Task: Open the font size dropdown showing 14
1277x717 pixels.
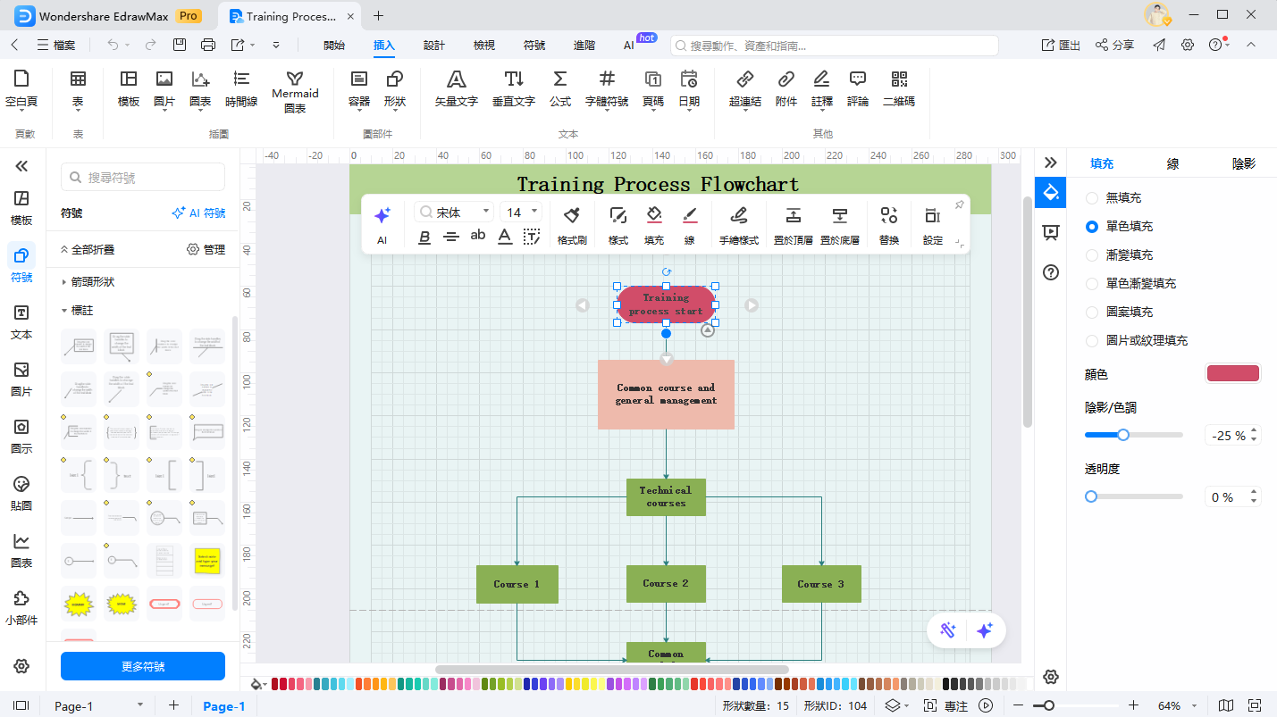Action: pyautogui.click(x=522, y=212)
